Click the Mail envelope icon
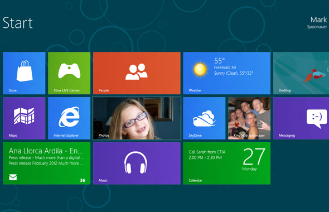The height and width of the screenshot is (212, 329). tap(13, 177)
